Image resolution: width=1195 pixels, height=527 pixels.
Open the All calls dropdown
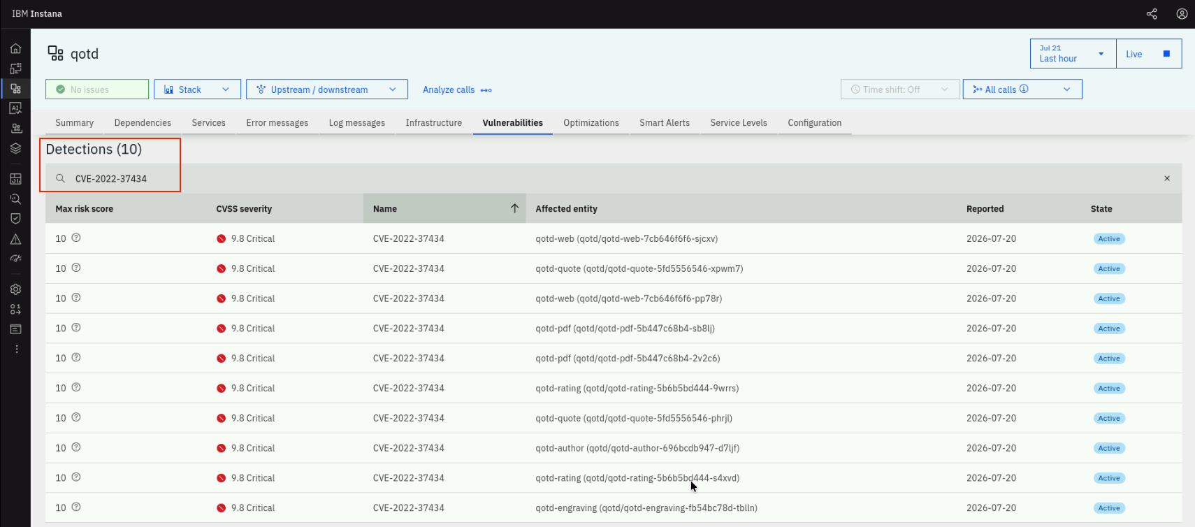coord(1022,89)
